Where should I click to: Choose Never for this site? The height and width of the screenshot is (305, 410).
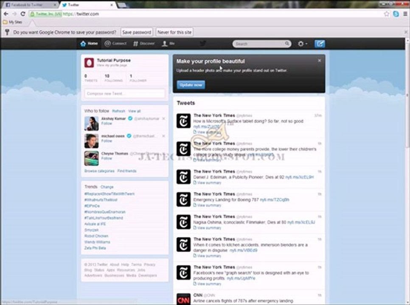click(174, 32)
